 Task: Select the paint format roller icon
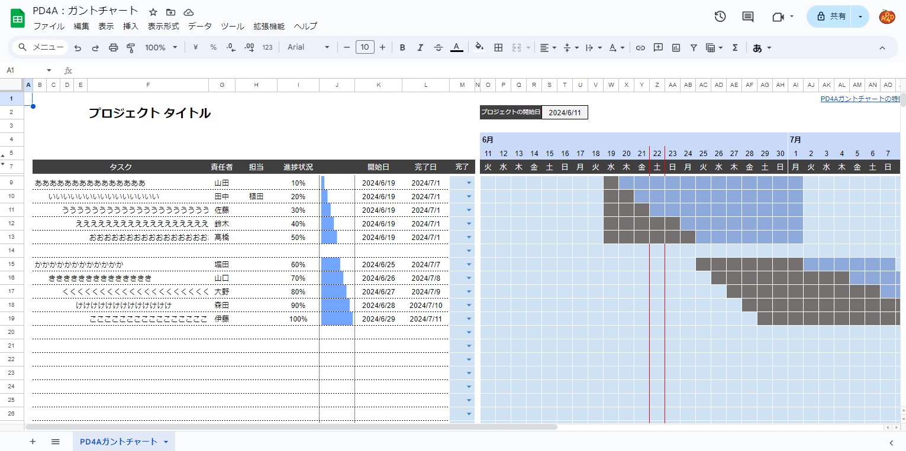click(x=131, y=48)
